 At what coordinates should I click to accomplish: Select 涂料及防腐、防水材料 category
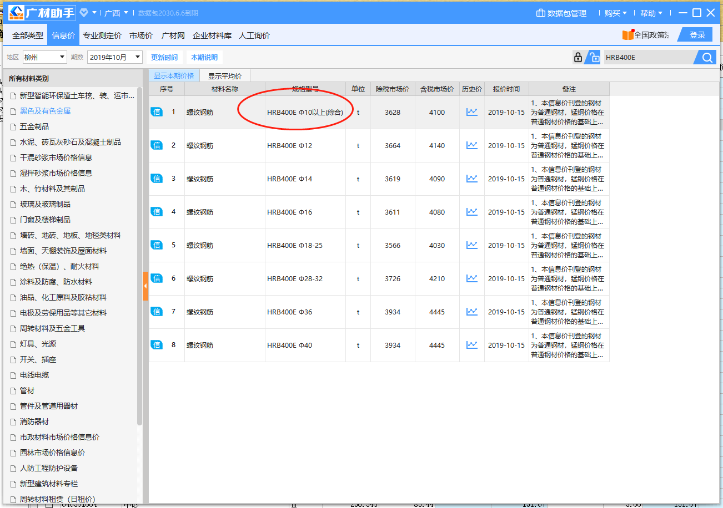coord(56,282)
